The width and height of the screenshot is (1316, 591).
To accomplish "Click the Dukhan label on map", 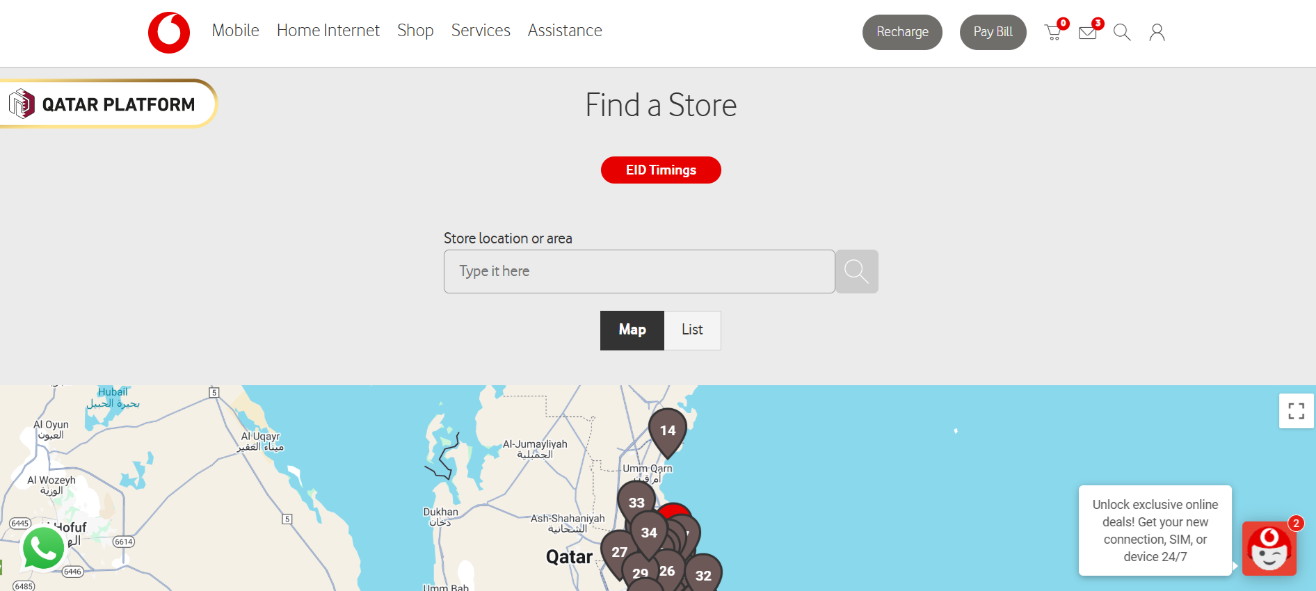I will 440,517.
